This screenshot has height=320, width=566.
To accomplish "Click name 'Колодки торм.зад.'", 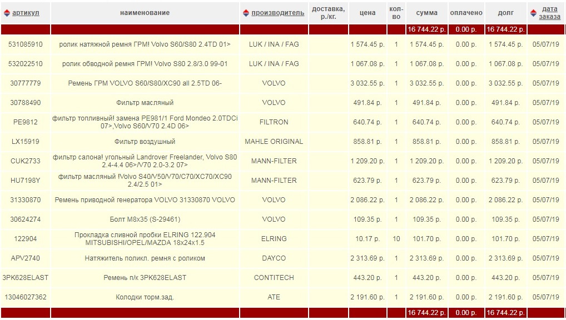I will click(145, 298).
